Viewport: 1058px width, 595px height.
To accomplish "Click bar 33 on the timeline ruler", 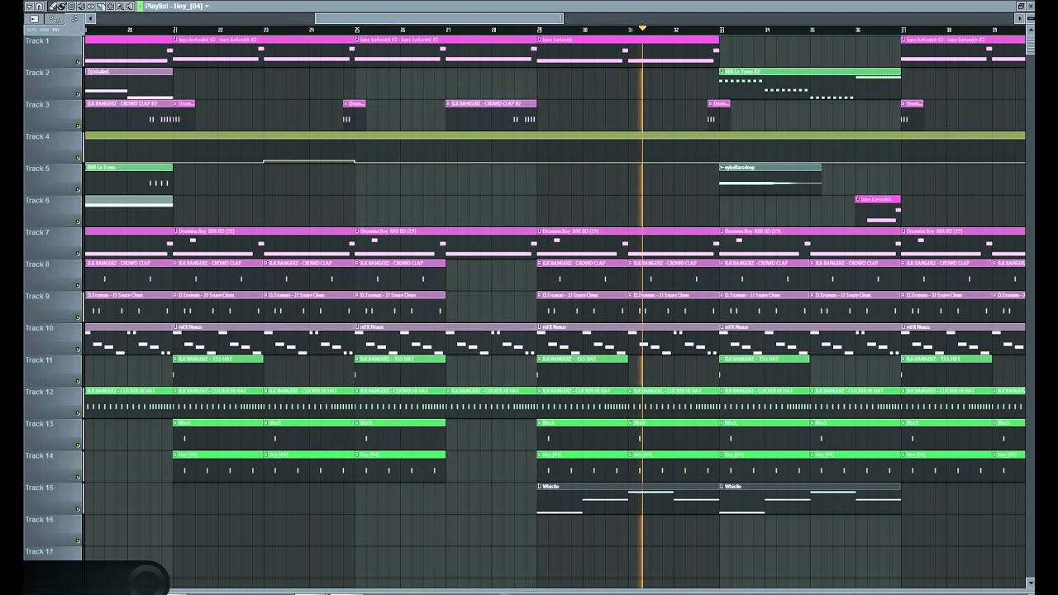I will point(722,30).
